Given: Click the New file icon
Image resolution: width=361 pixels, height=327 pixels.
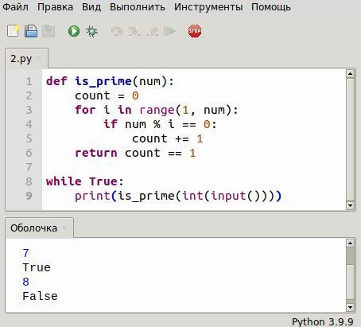Looking at the screenshot, I should (x=13, y=31).
